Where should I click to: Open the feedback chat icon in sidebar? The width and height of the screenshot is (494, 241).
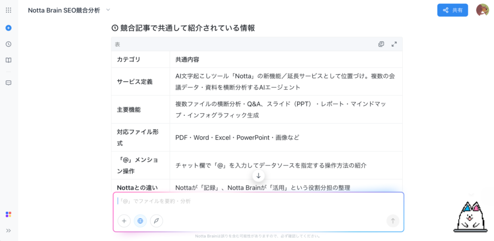(x=9, y=83)
